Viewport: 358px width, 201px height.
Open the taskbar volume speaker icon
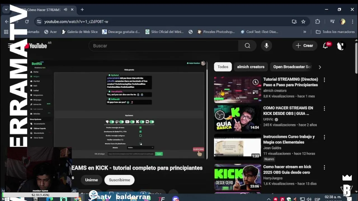(x=309, y=199)
